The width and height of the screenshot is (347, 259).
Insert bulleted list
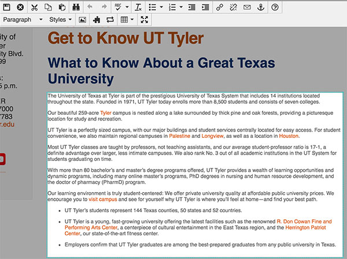(152, 7)
